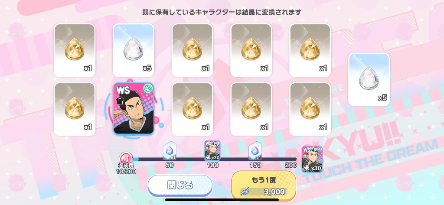Screen dimensions: 444x205
Task: Tap the fifth gold crystal card in bottom row
Action: coord(310,109)
